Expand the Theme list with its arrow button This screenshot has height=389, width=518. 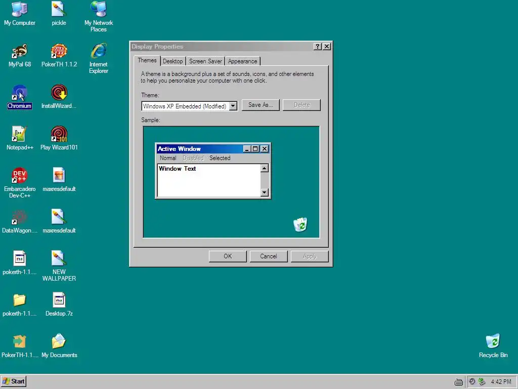[233, 106]
